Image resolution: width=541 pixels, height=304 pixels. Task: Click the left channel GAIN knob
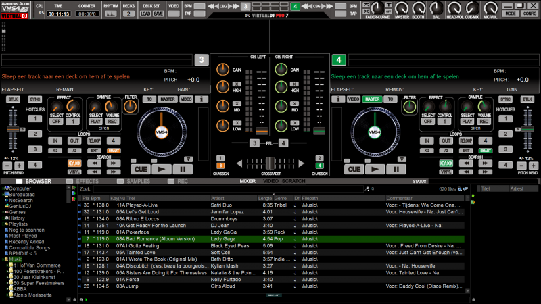[x=222, y=70]
